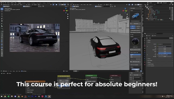Click zoom magnifier icon in left viewport
Viewport: 174px width, 99px height.
point(68,14)
